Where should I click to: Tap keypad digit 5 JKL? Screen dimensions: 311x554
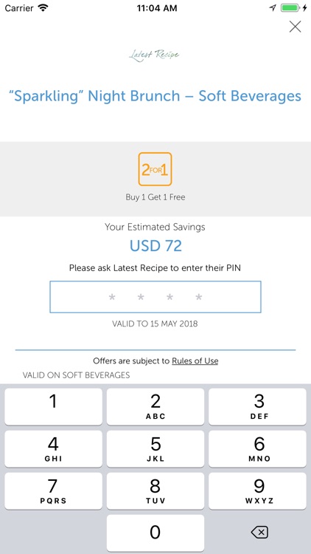(155, 448)
